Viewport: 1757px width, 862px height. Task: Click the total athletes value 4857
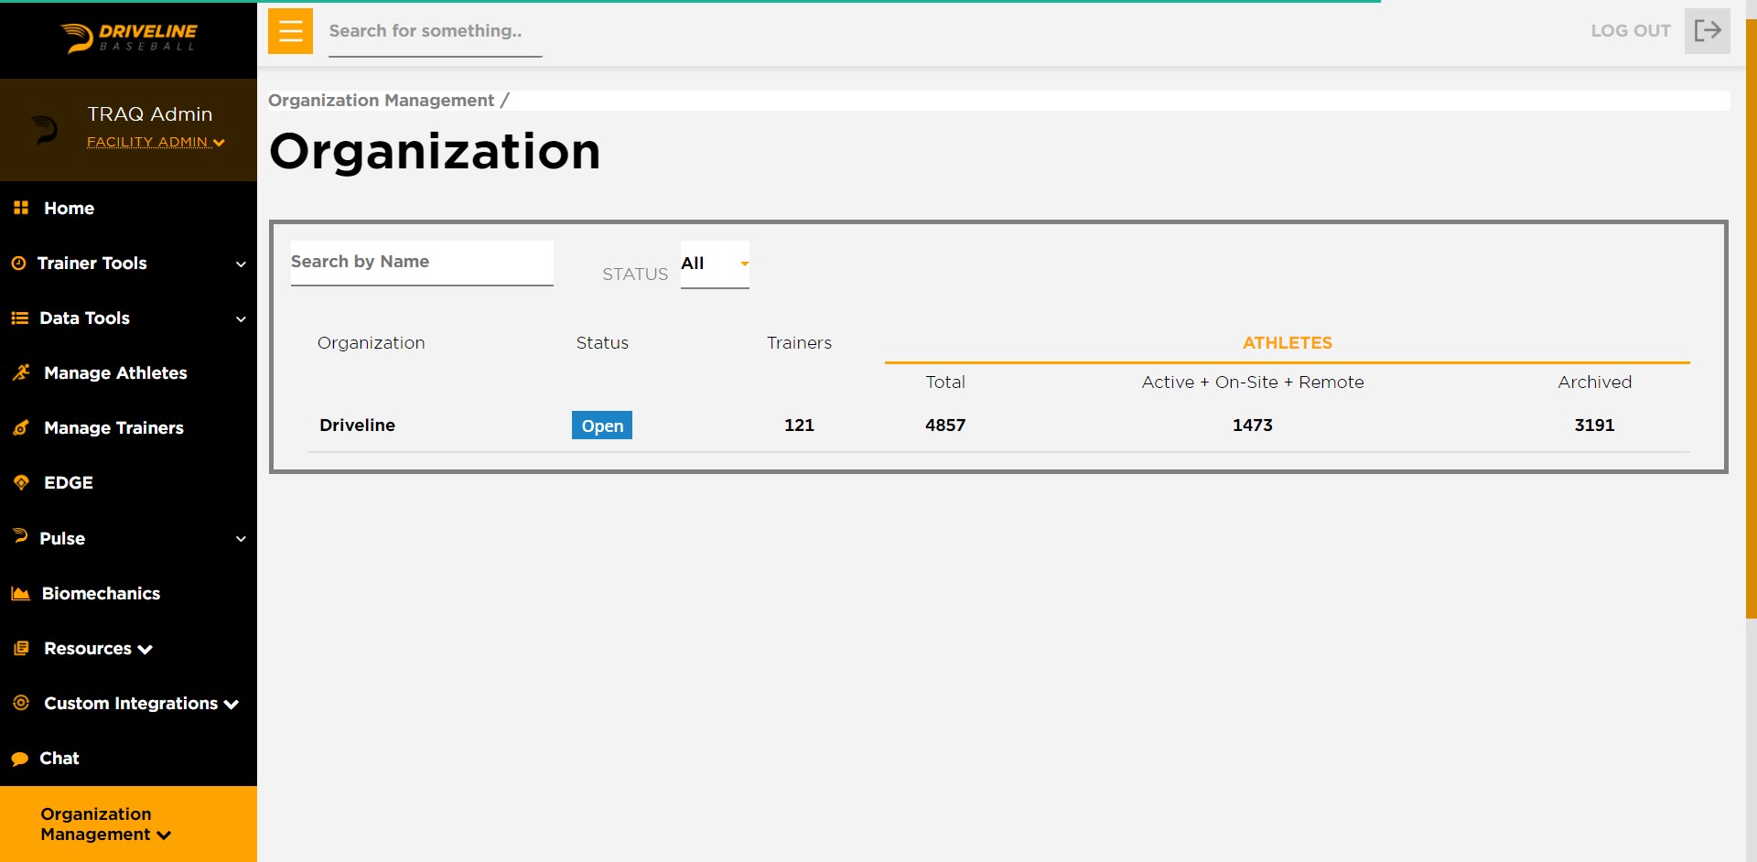tap(945, 425)
